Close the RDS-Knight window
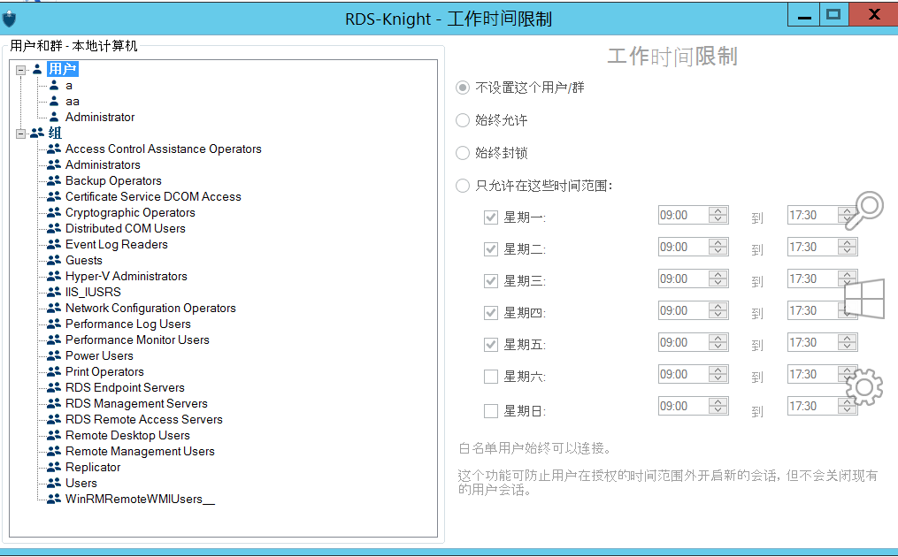Image resolution: width=898 pixels, height=557 pixels. [873, 15]
